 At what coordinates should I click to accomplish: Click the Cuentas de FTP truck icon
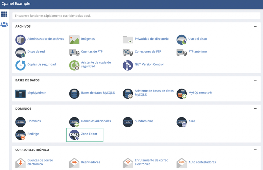point(74,53)
